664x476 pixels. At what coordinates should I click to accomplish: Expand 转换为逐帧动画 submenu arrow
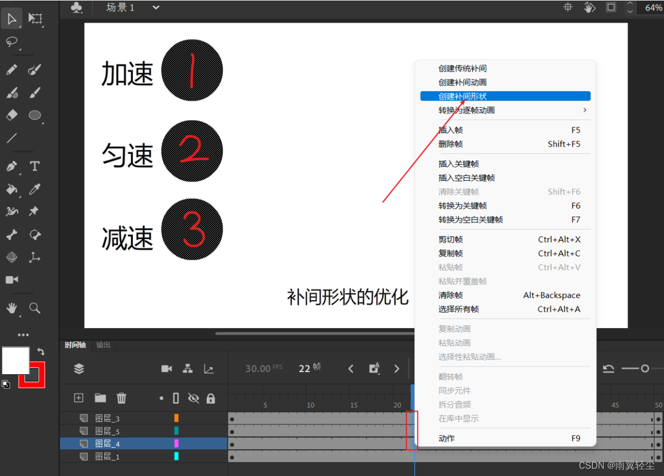tap(585, 110)
